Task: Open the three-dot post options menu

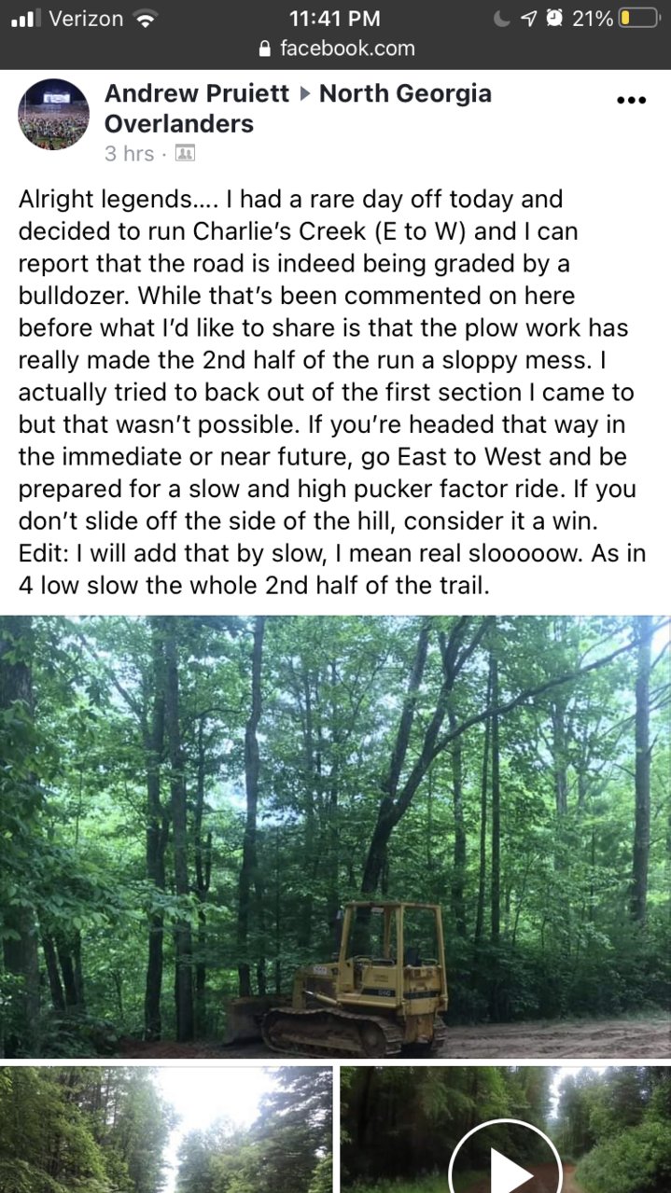Action: [632, 100]
